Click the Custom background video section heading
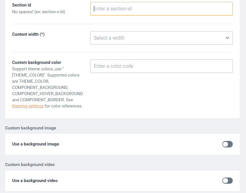Image resolution: width=246 pixels, height=193 pixels. [30, 165]
